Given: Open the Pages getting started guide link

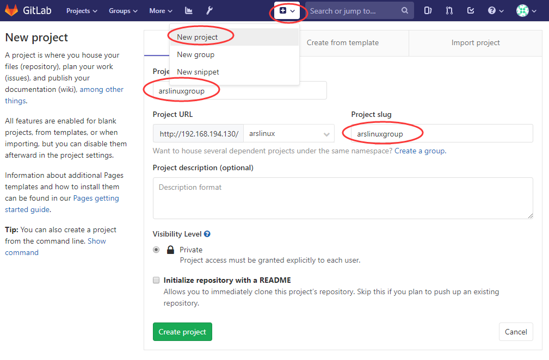Looking at the screenshot, I should (x=62, y=203).
